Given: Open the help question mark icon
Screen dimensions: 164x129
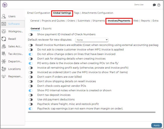Looking at the screenshot, I should coord(159,5).
